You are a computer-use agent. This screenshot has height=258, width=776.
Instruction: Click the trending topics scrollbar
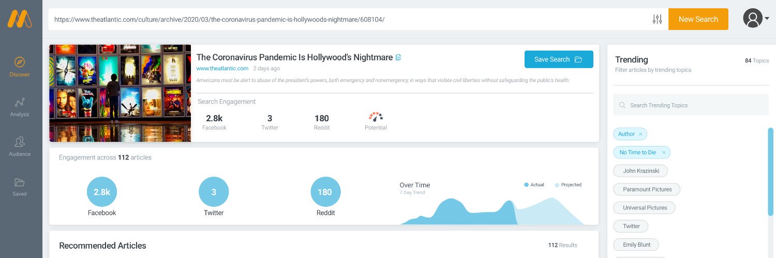click(x=771, y=171)
